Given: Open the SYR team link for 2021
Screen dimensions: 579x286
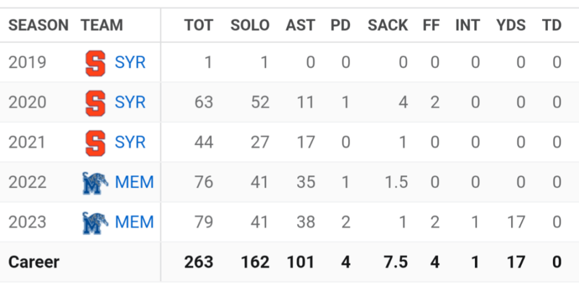Looking at the screenshot, I should 130,142.
